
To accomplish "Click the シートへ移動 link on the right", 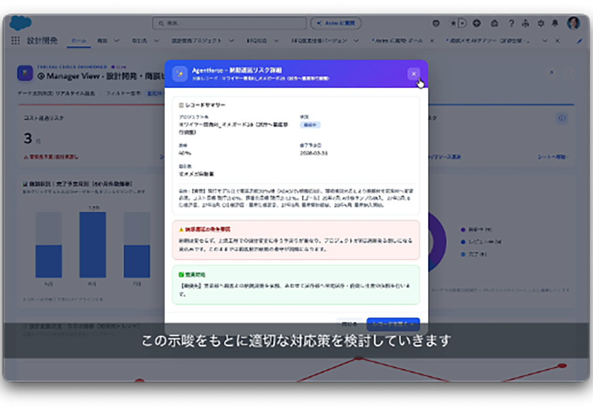I will tap(553, 157).
